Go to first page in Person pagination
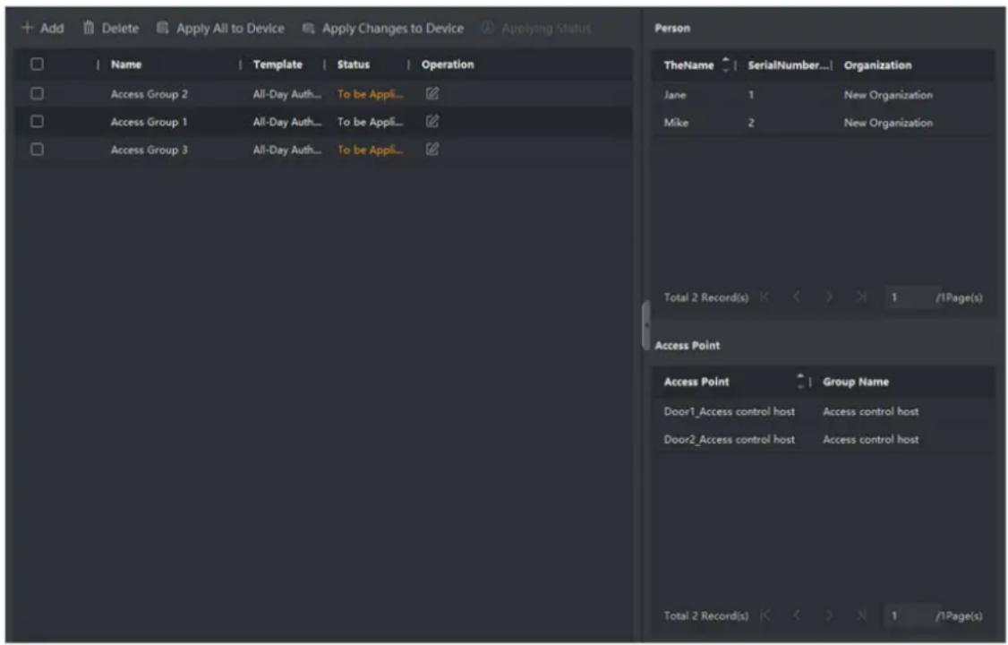Viewport: 1008px width, 645px height. click(765, 297)
